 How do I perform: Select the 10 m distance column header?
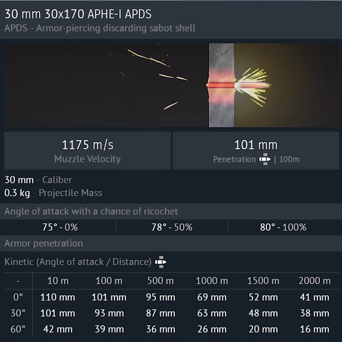point(58,281)
